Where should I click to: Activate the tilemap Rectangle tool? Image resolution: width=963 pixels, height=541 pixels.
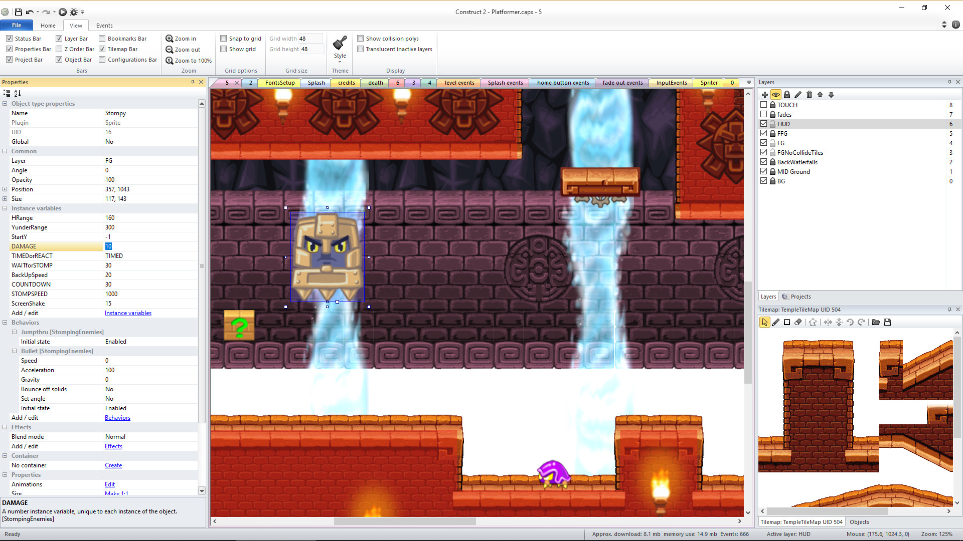click(787, 322)
